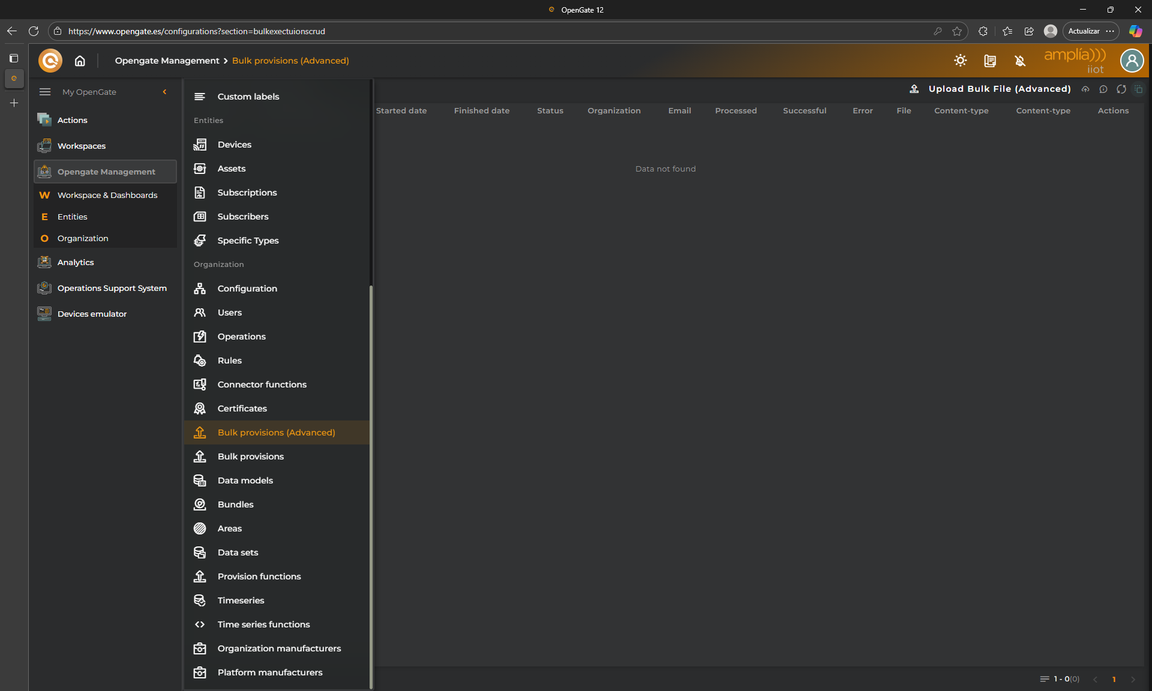This screenshot has height=691, width=1152.
Task: Expand Workspace & Dashboards submenu
Action: click(x=107, y=195)
